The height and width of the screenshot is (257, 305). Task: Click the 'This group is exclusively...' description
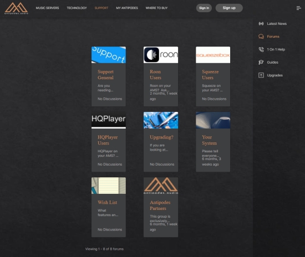pyautogui.click(x=160, y=218)
